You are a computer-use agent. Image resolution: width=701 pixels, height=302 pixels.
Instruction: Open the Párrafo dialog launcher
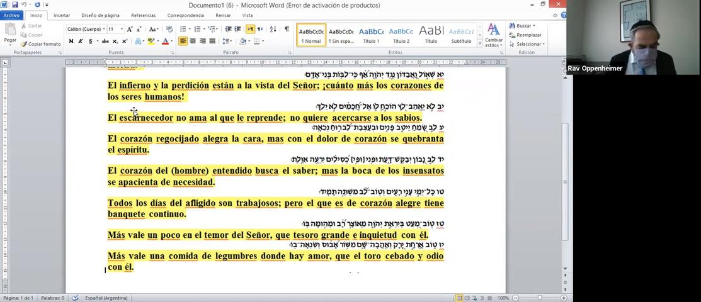point(289,53)
